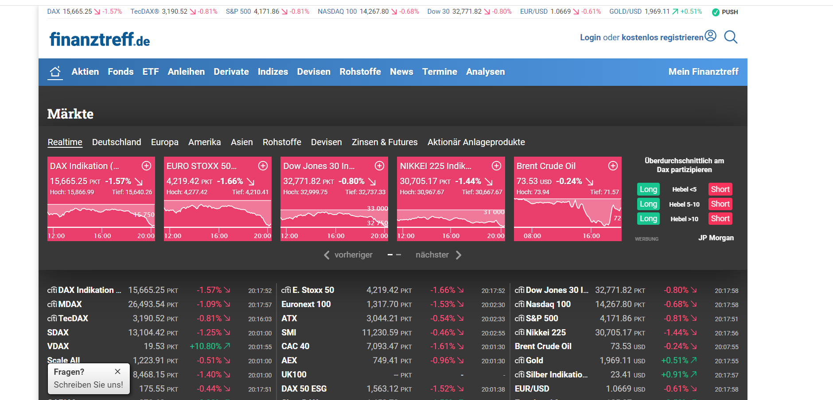Click Short button for Hebel 5-10
This screenshot has width=833, height=400.
tap(720, 204)
